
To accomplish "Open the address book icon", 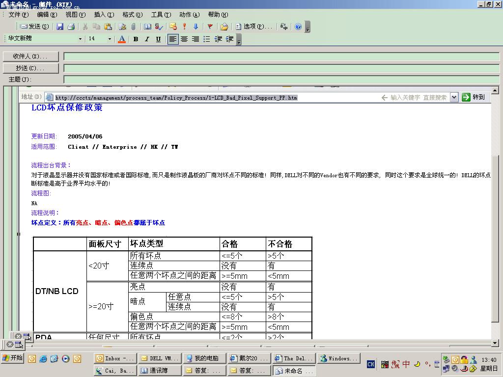I will click(x=147, y=27).
